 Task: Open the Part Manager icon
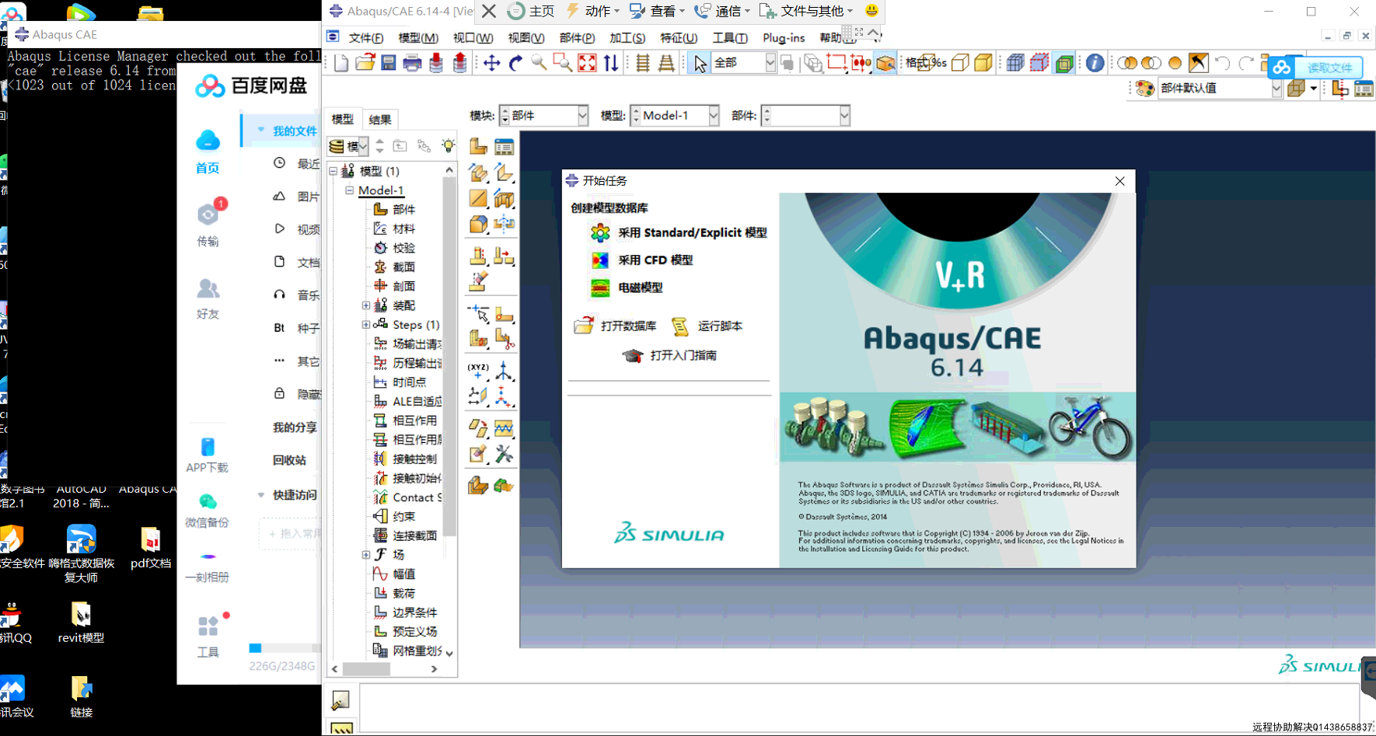click(504, 147)
